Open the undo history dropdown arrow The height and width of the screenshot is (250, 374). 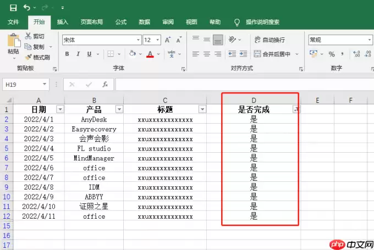(35, 8)
